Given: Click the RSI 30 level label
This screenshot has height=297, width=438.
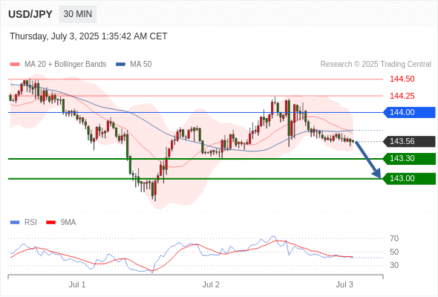Looking at the screenshot, I should 394,265.
